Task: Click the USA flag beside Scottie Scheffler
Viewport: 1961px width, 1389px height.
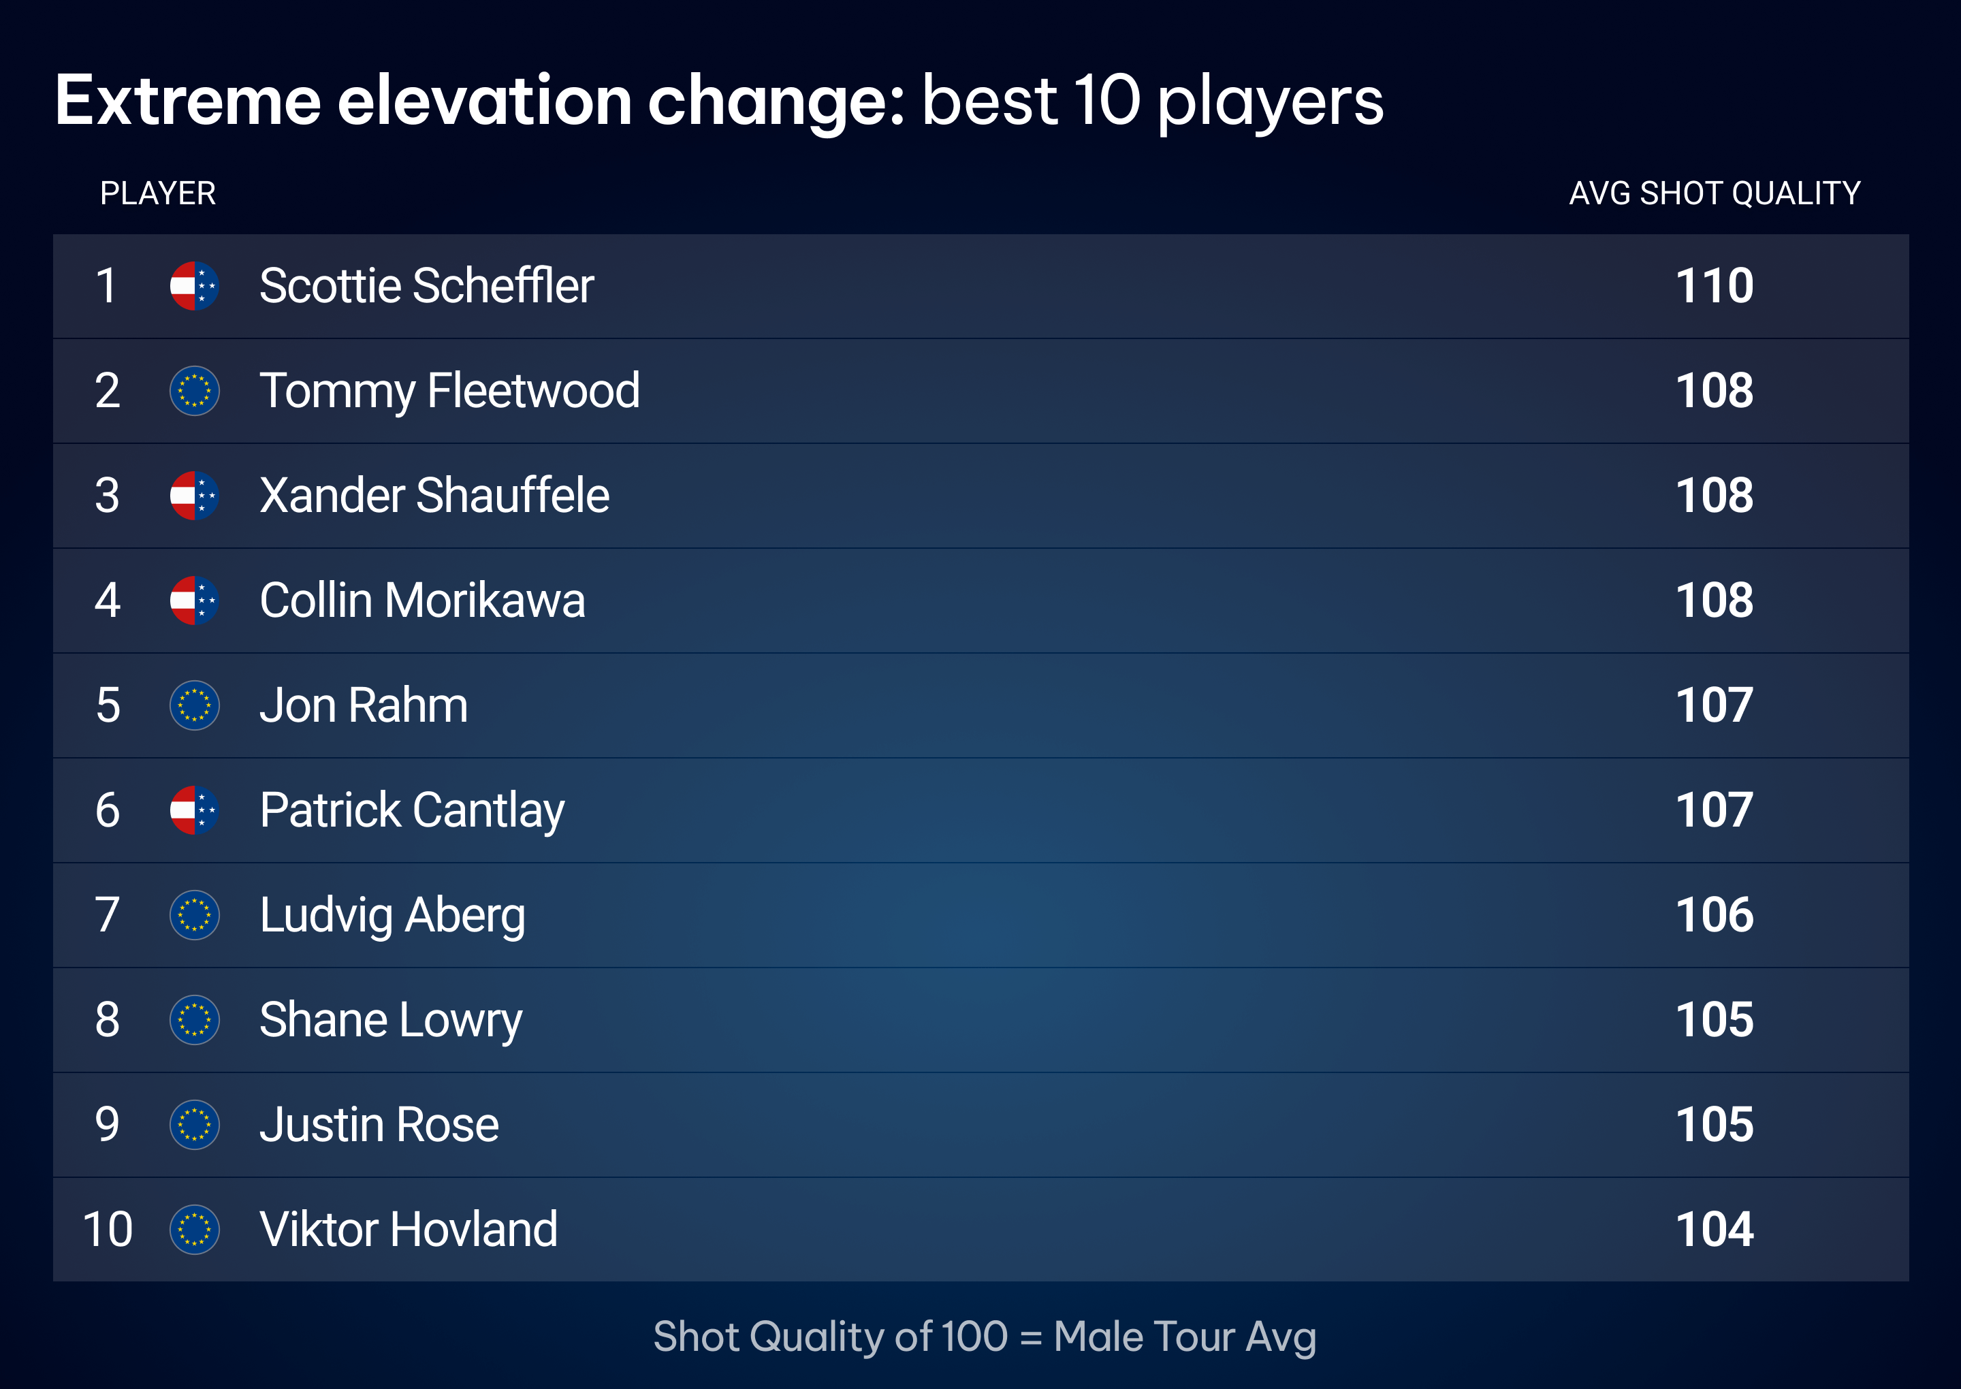Action: pos(194,286)
